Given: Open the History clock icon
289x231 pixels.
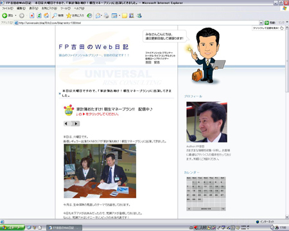Looking at the screenshot, I should (x=89, y=15).
